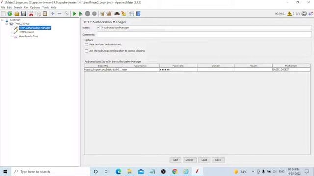The height and width of the screenshot is (176, 314).
Task: Click the Domain column header
Action: pos(216,66)
